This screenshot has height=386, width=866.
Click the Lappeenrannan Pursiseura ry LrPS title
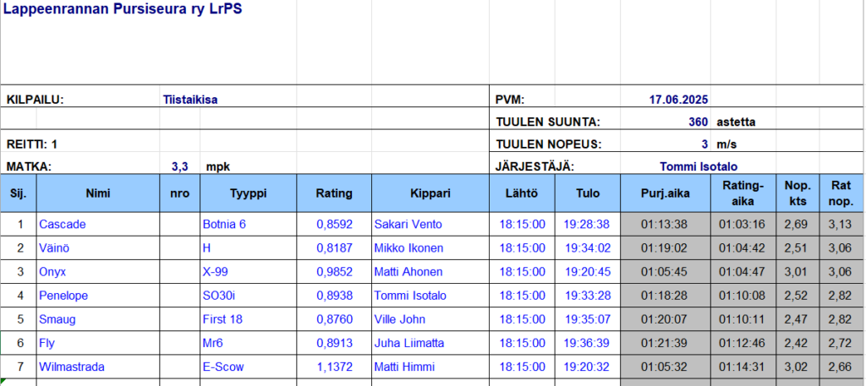(x=123, y=14)
